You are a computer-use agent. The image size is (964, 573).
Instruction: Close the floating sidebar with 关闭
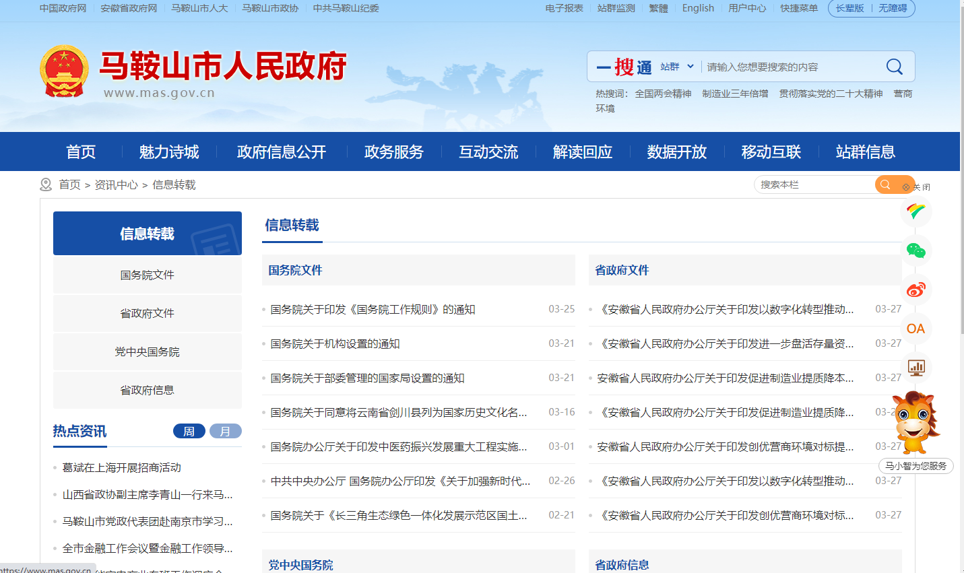click(x=917, y=187)
